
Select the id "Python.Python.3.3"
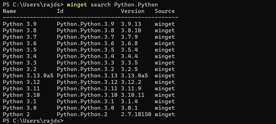coord(85,63)
